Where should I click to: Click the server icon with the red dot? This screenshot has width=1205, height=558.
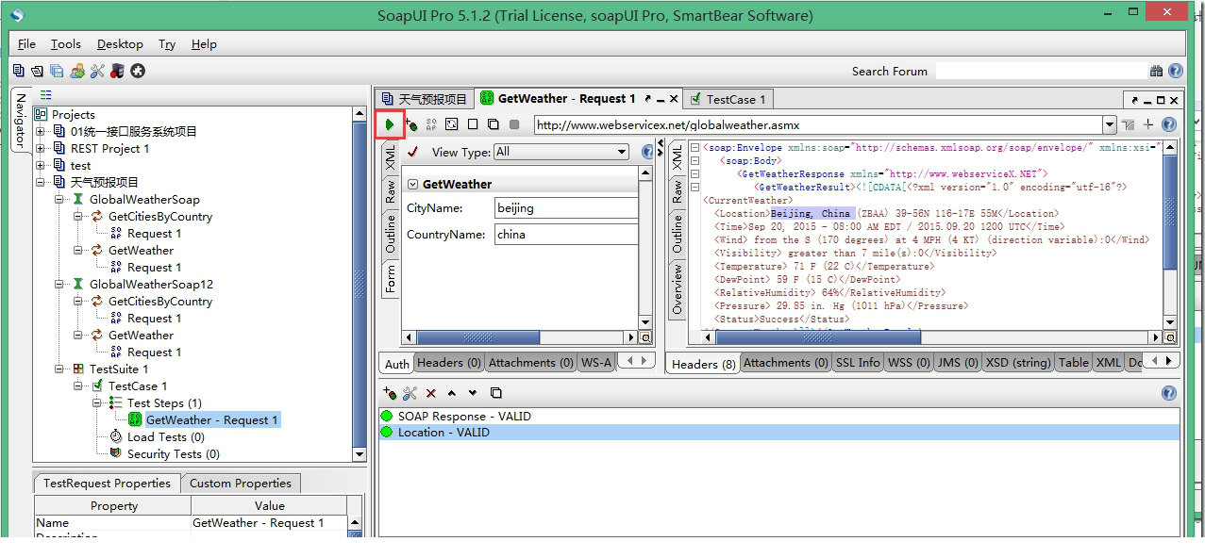[118, 71]
